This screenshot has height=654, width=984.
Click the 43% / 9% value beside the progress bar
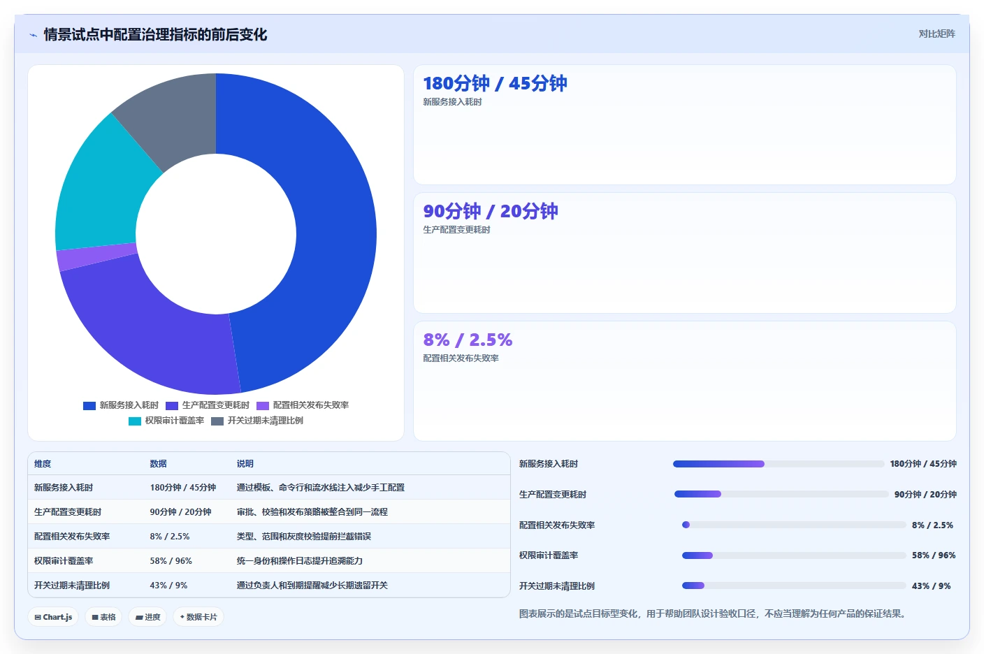tap(932, 586)
